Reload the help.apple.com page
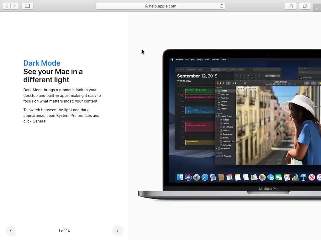321x240 pixels. coord(221,6)
